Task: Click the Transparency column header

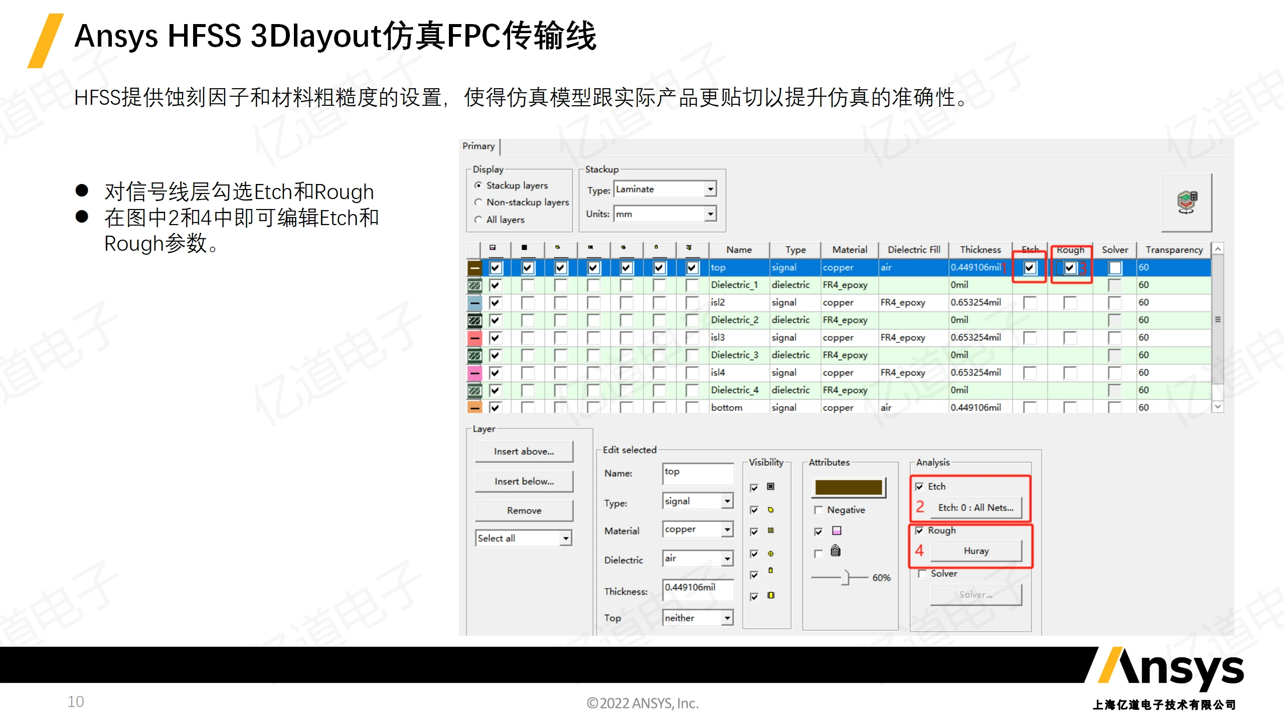Action: click(1174, 250)
